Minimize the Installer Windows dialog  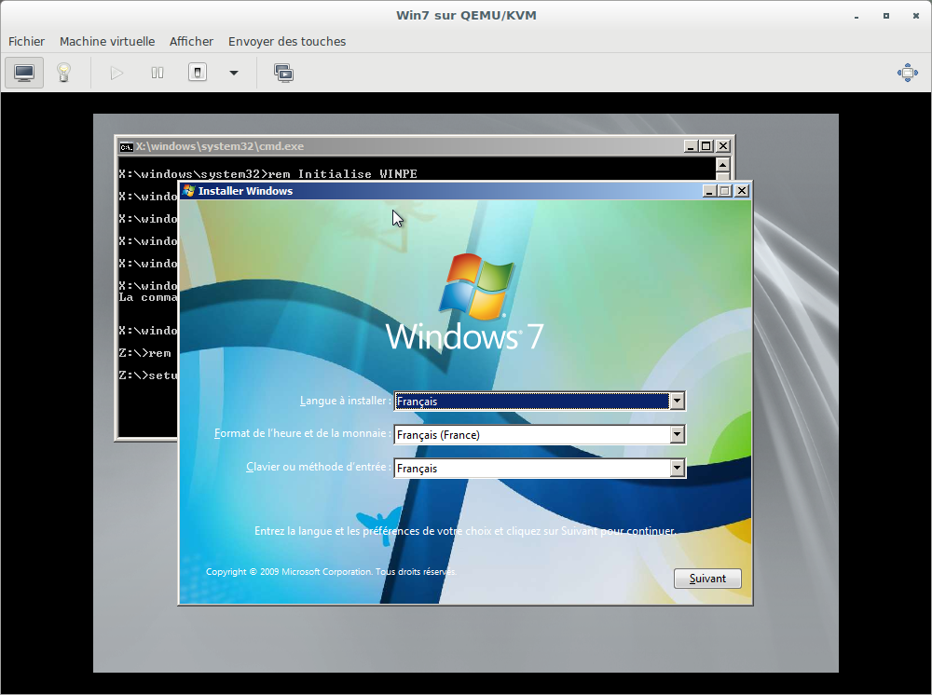(709, 191)
